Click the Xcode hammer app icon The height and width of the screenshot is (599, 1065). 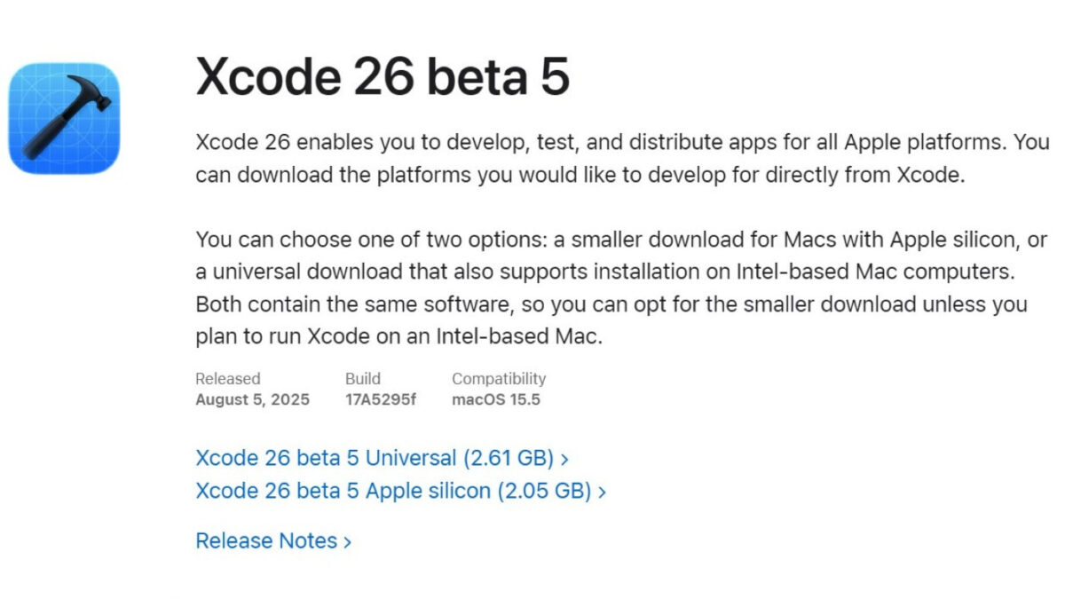[x=64, y=118]
